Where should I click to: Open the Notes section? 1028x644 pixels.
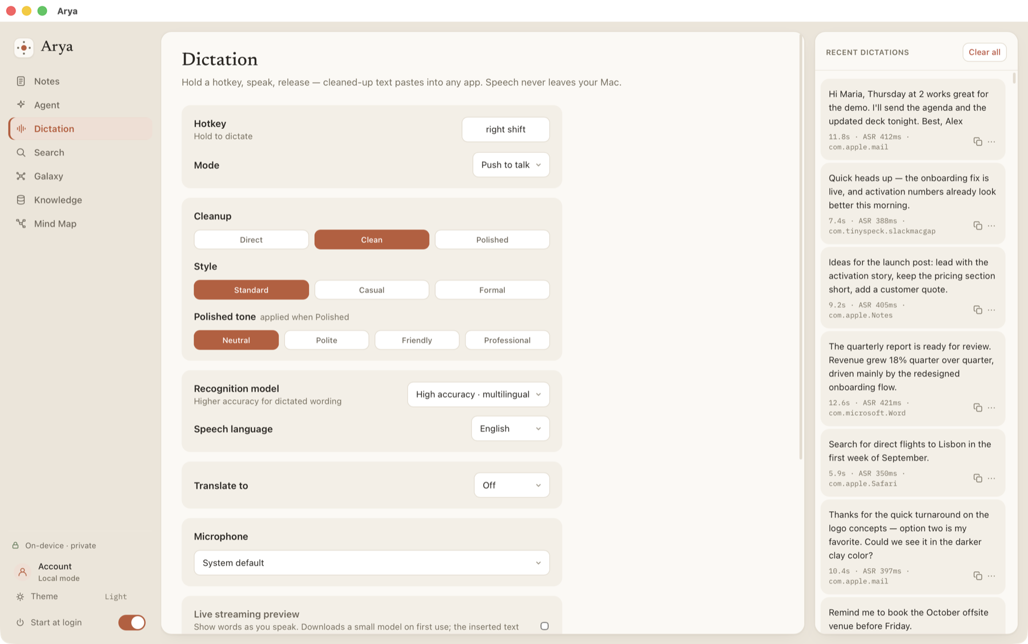[81, 81]
